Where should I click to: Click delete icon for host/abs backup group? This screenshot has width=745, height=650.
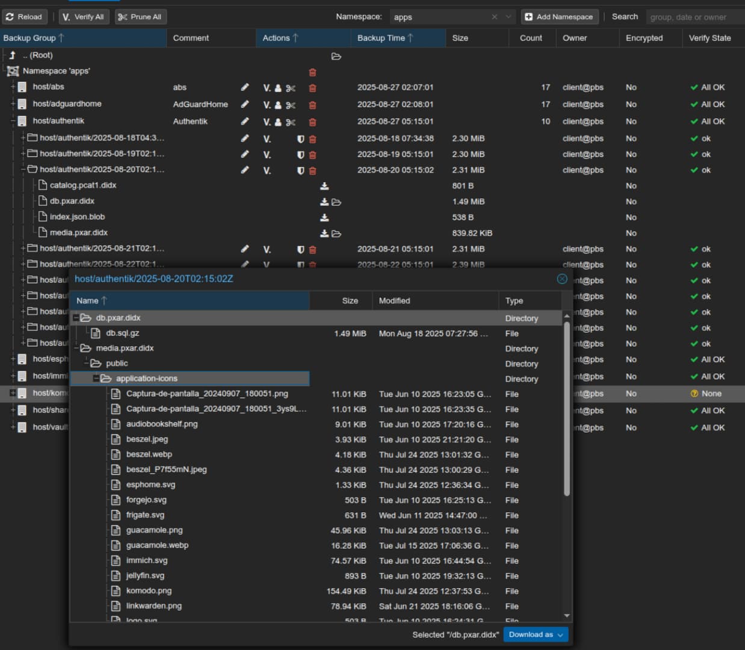312,88
